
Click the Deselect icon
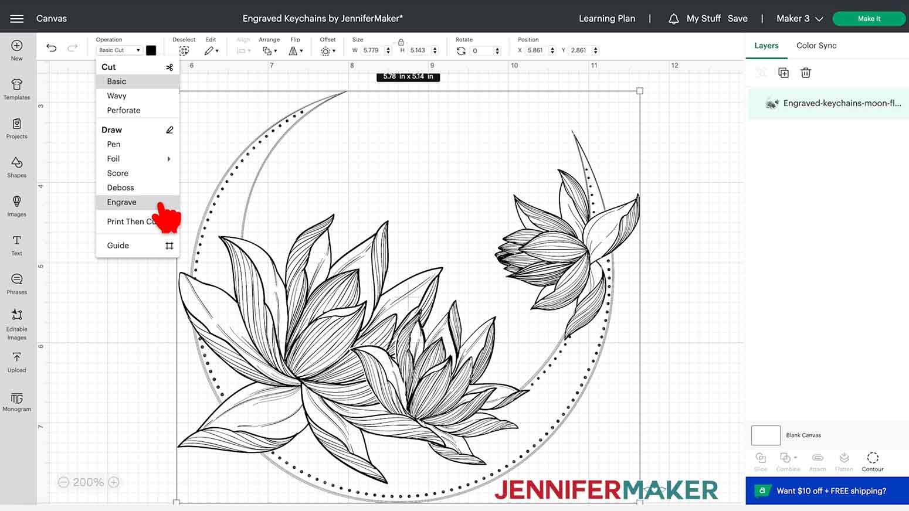tap(184, 51)
